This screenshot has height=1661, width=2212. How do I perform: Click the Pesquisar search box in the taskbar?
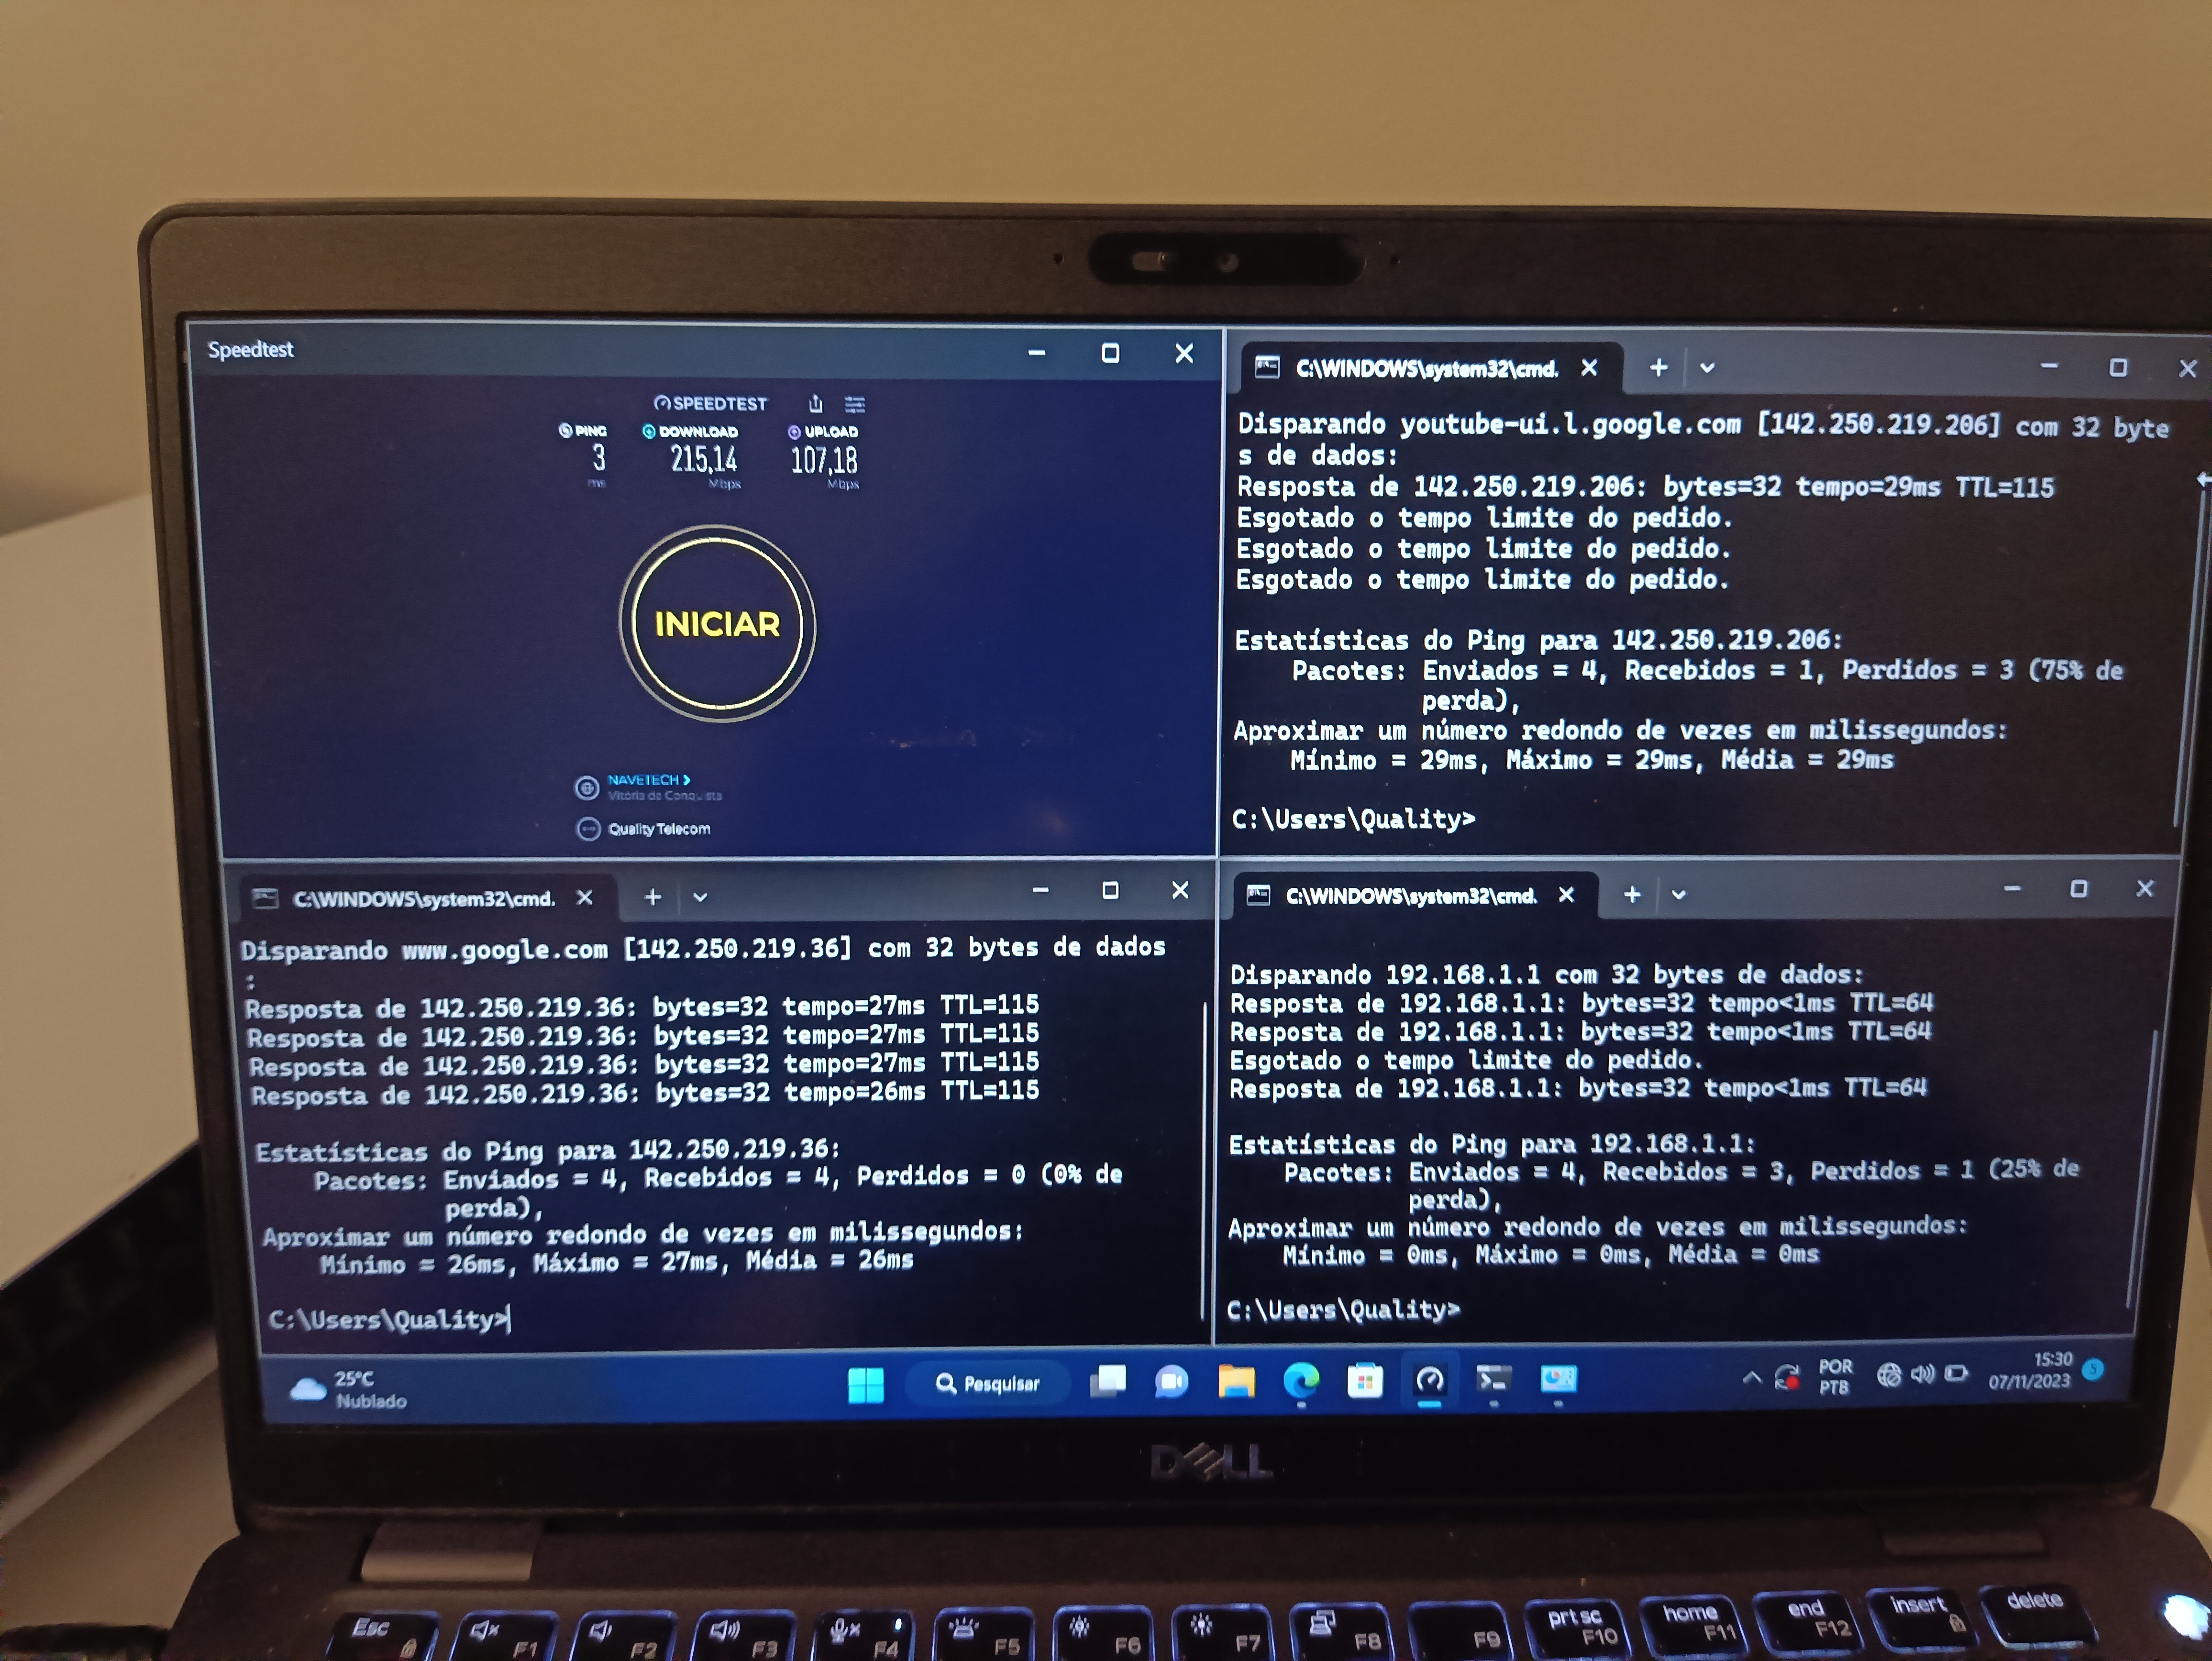988,1384
